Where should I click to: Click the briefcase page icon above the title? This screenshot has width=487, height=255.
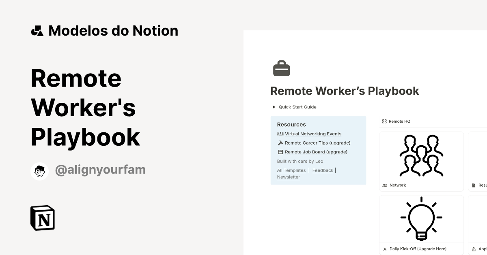tap(281, 68)
